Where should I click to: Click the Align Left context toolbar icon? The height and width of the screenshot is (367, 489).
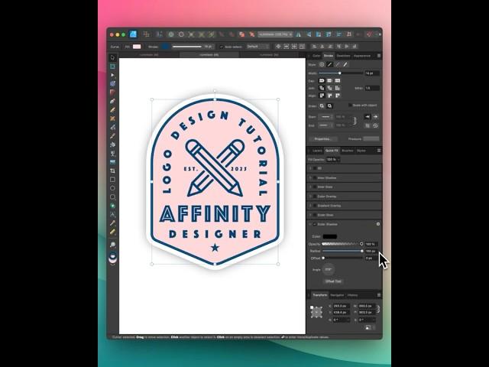[314, 47]
